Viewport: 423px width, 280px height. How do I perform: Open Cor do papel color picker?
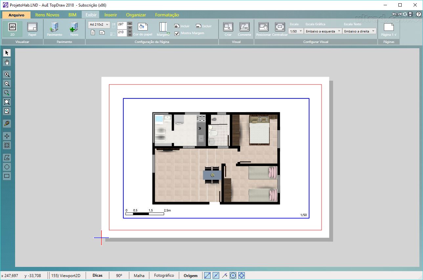pyautogui.click(x=143, y=29)
